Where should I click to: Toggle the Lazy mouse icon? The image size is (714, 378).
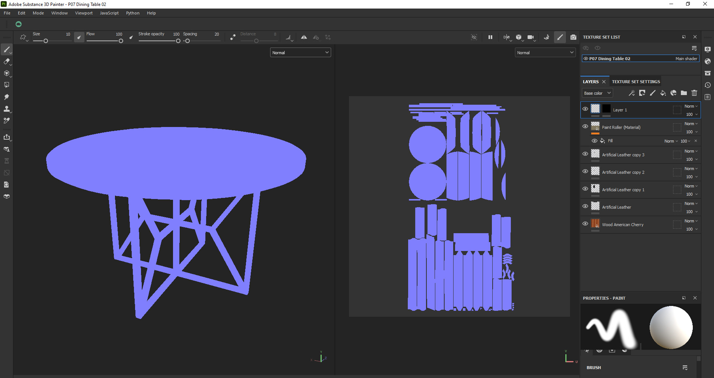point(233,37)
